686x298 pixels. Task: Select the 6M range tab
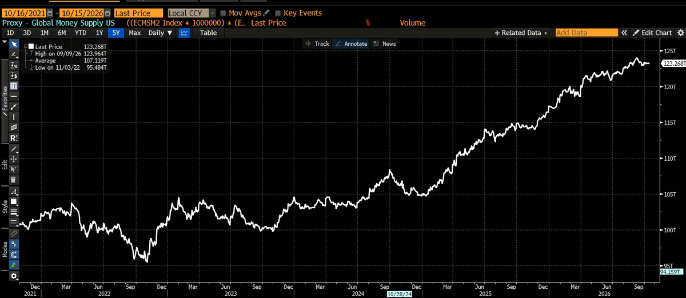61,33
